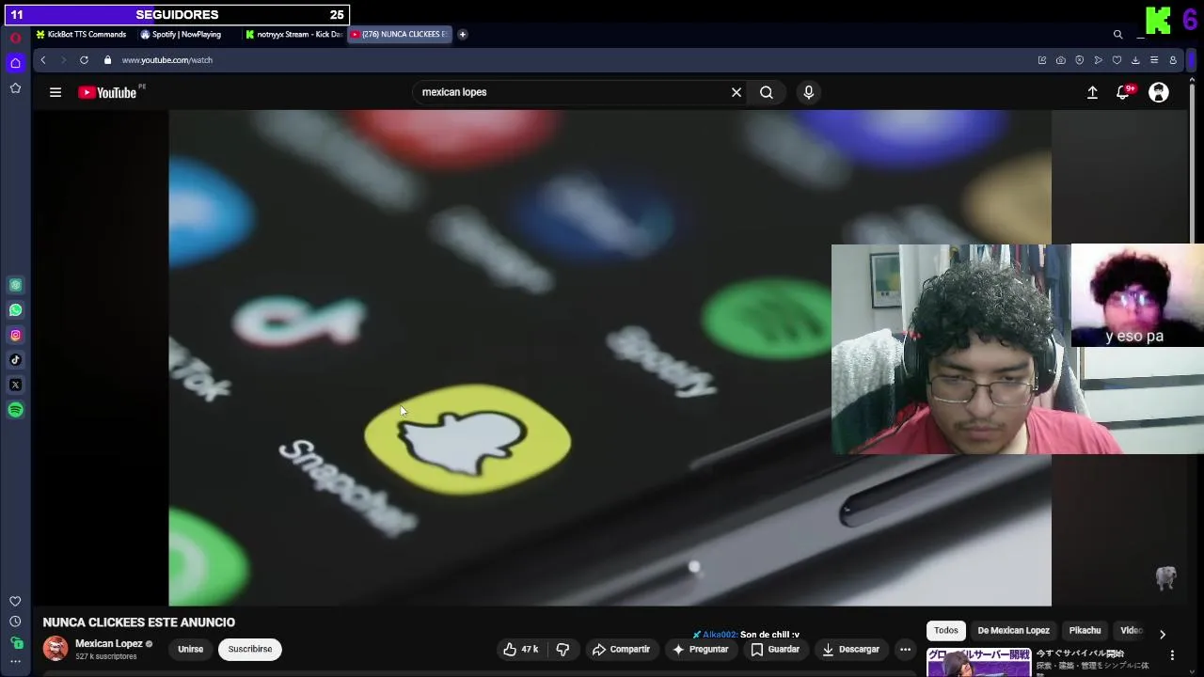The image size is (1204, 677).
Task: Click the Descargar download button
Action: click(850, 650)
